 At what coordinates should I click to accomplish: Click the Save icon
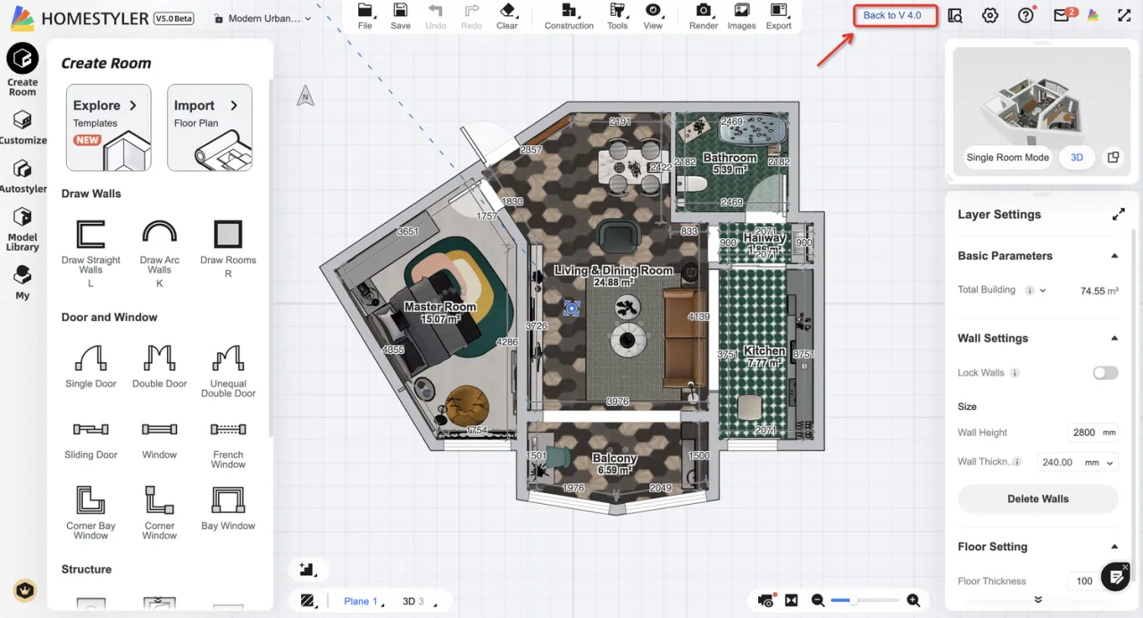click(401, 11)
